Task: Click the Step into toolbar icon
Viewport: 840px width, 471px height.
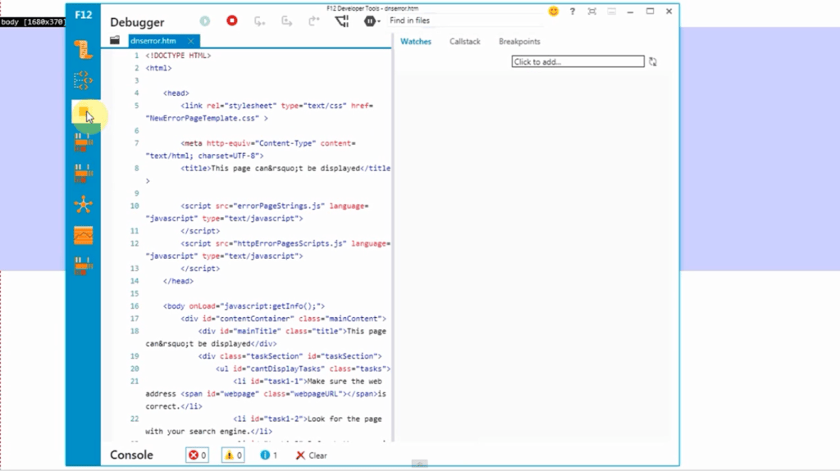Action: click(x=260, y=21)
